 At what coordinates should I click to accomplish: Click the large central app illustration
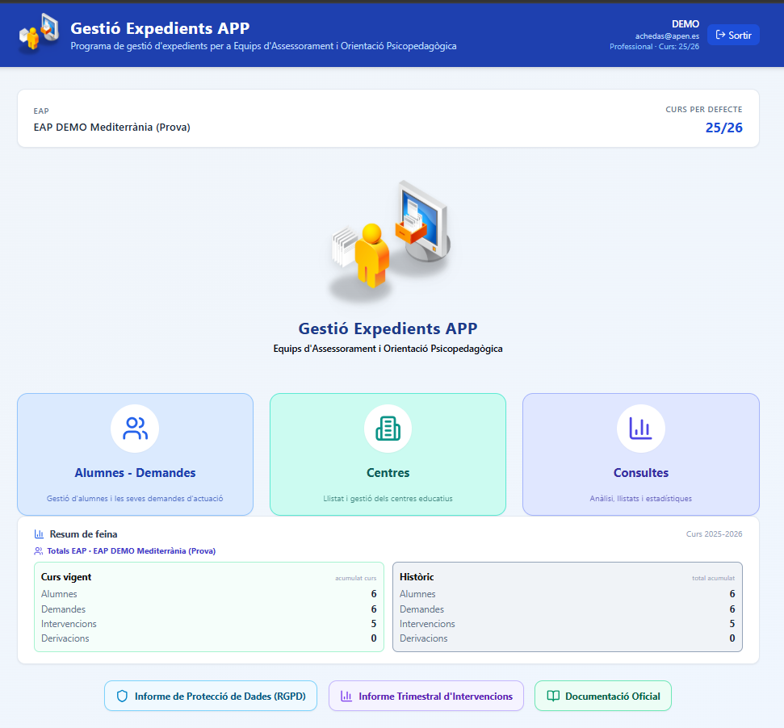388,241
